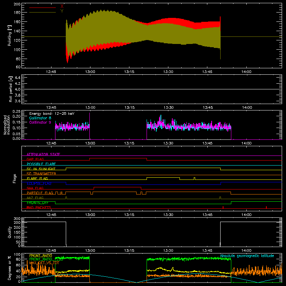Click the FRONTS_OFF flag label
The width and height of the screenshot is (286, 286).
point(38,203)
